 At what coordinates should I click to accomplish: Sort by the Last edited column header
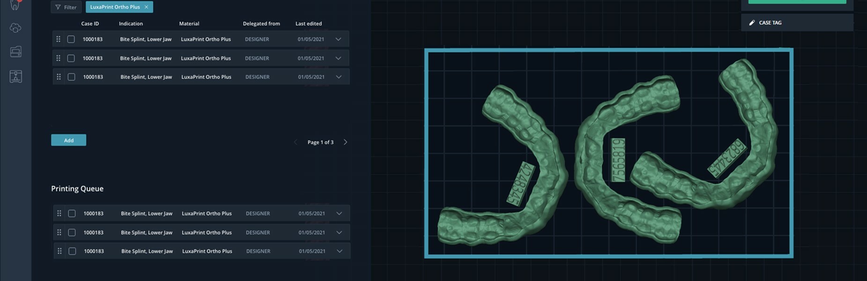tap(308, 23)
